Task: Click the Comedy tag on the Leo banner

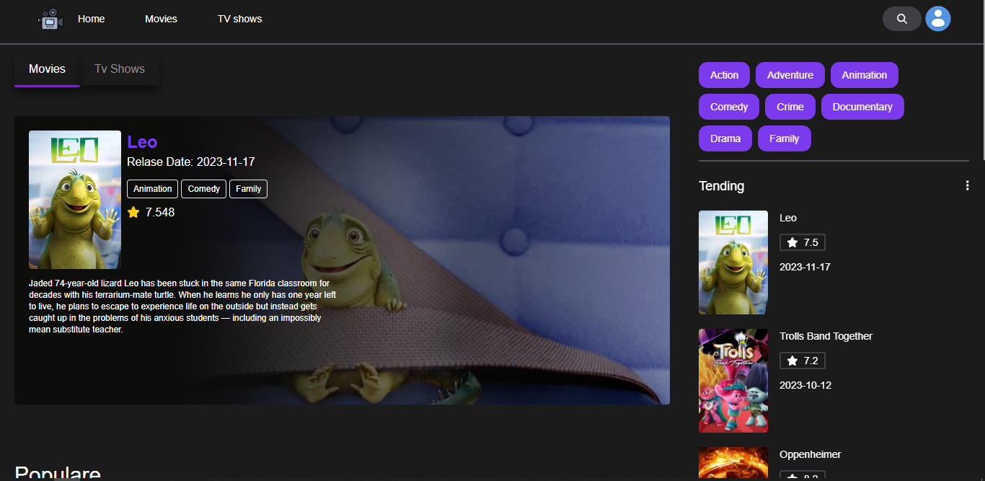Action: point(204,189)
